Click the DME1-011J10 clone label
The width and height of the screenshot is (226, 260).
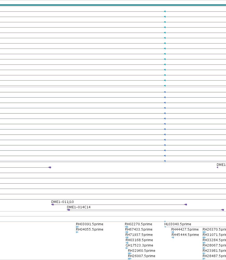(x=62, y=202)
